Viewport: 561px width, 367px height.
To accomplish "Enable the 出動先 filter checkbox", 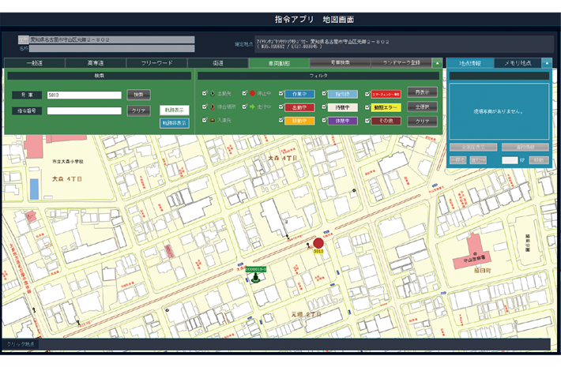I will pyautogui.click(x=205, y=93).
